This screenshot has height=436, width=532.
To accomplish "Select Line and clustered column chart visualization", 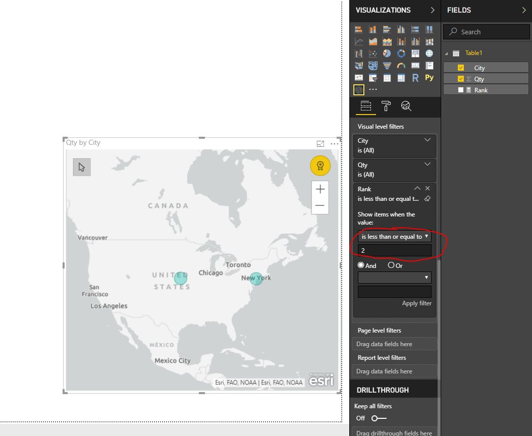I will click(415, 41).
